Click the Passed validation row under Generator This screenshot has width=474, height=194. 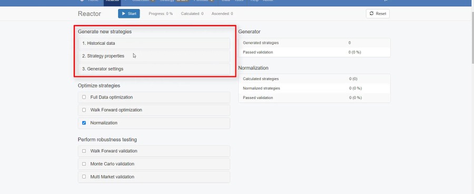pos(314,52)
